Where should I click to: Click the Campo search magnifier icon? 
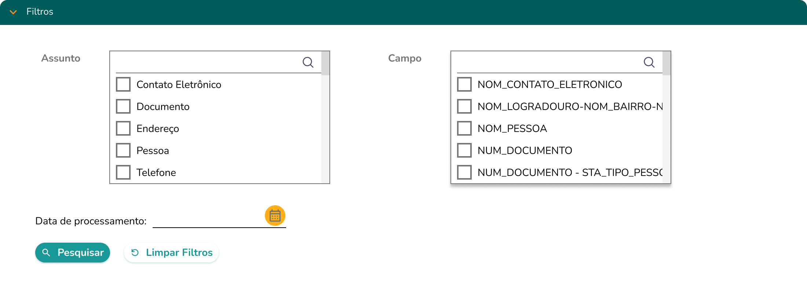649,62
